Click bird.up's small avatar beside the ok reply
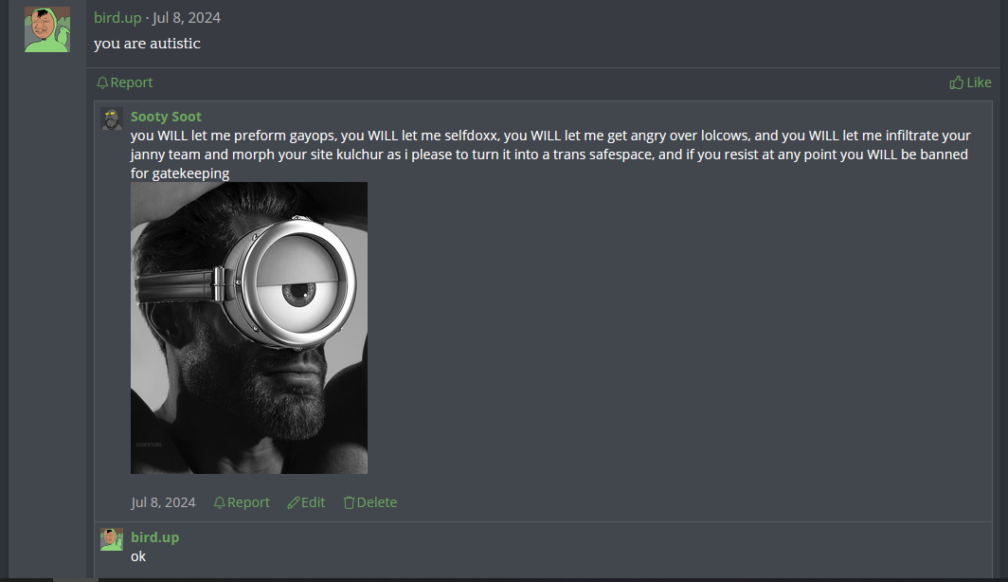1008x582 pixels. (x=112, y=539)
